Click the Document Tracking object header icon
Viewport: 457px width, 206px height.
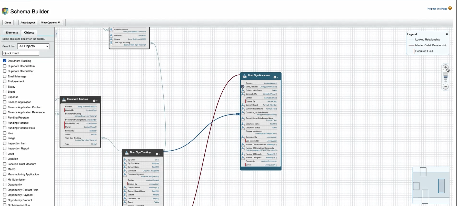click(64, 100)
